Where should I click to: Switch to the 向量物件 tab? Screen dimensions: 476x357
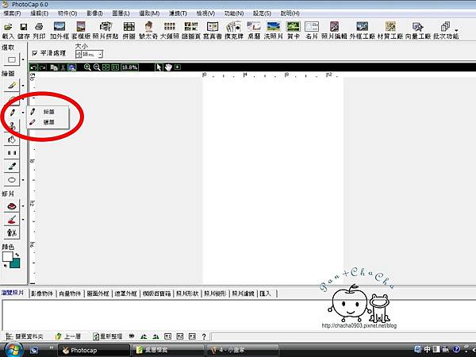tap(70, 294)
